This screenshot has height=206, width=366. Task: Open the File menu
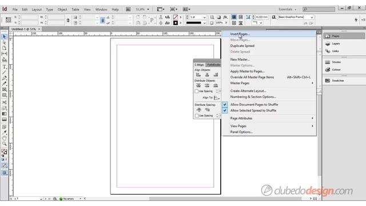point(15,10)
